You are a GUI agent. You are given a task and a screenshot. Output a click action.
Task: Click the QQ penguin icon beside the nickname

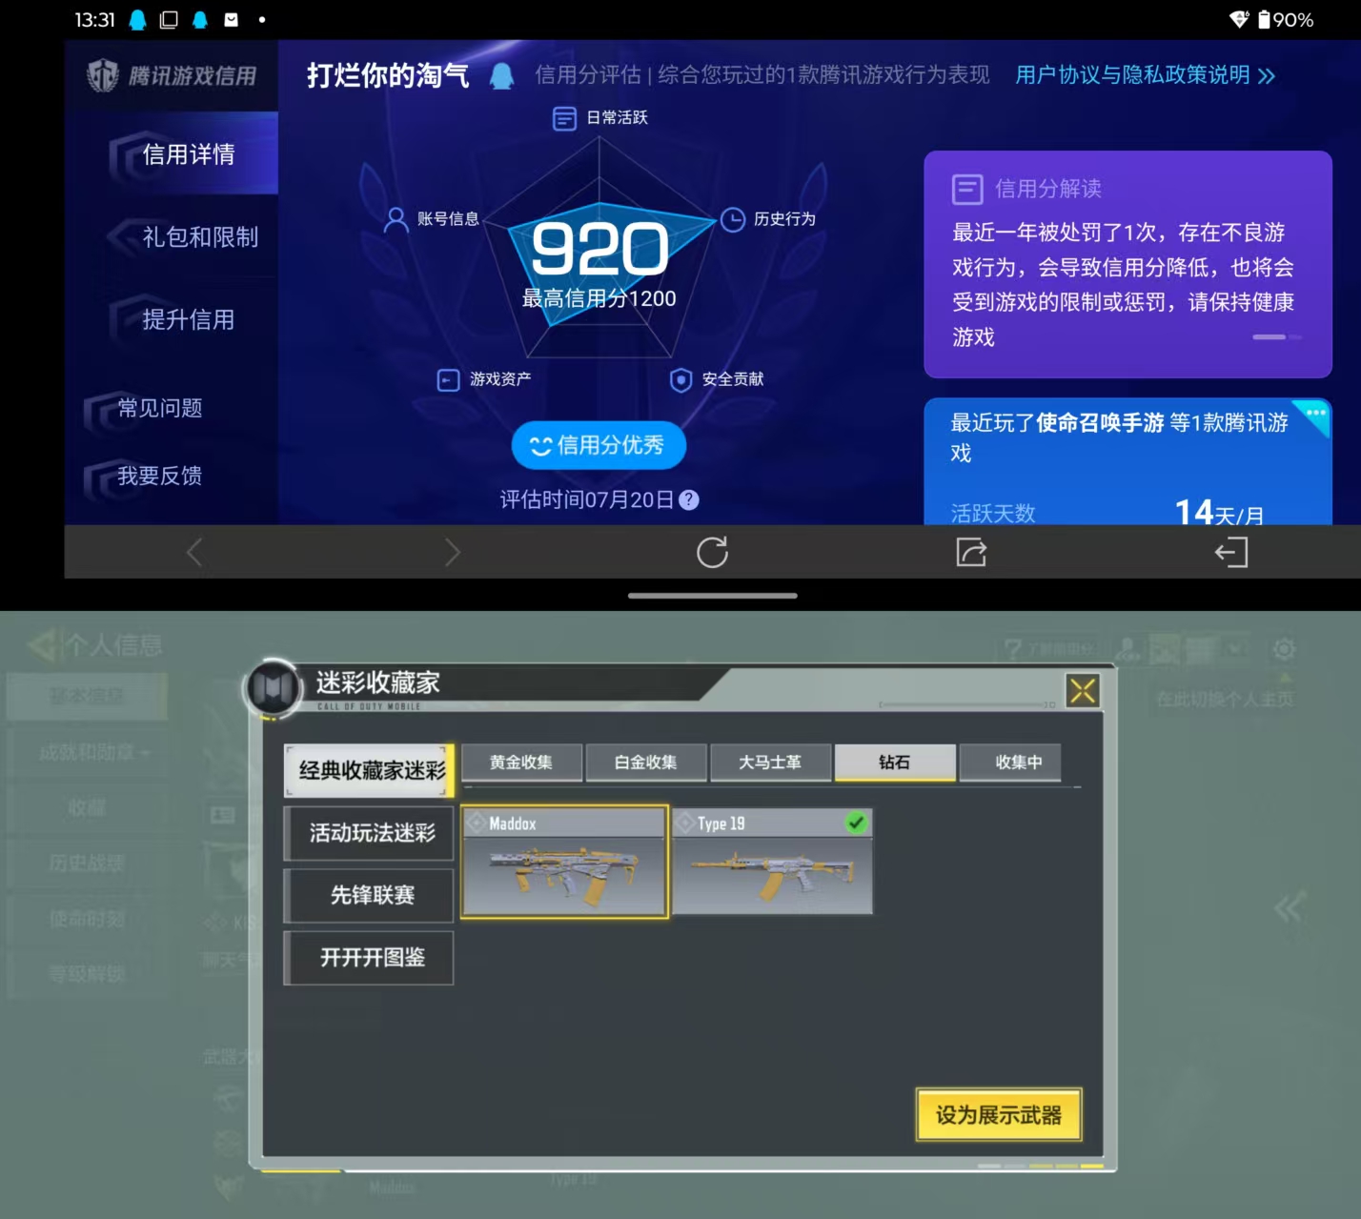click(501, 76)
